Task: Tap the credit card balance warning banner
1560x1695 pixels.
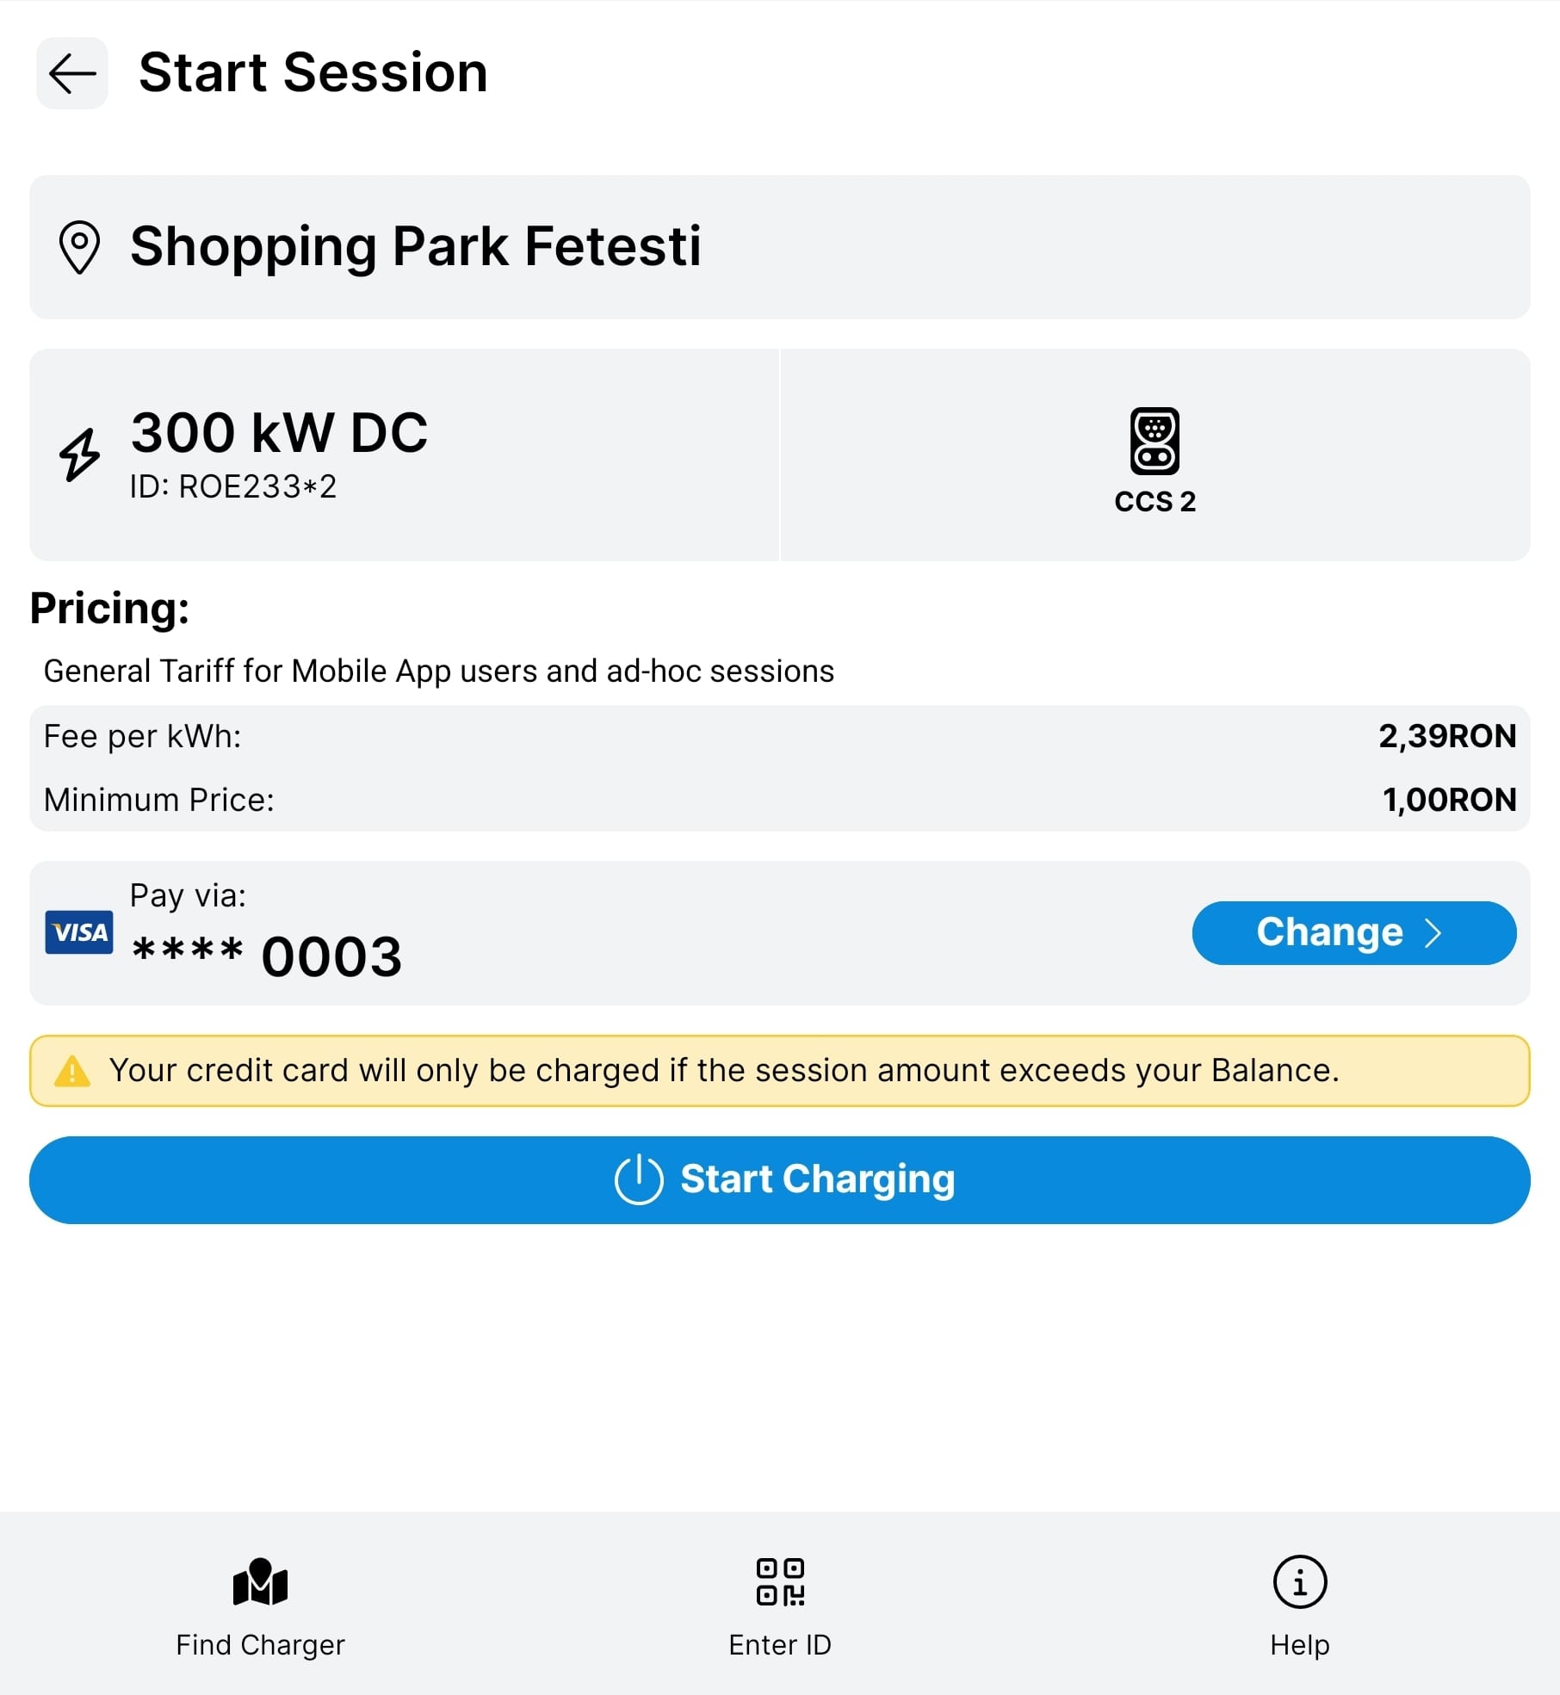Action: pos(779,1071)
